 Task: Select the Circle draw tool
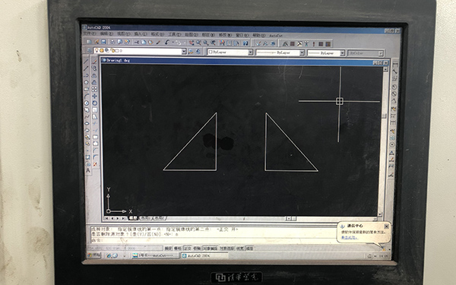pyautogui.click(x=87, y=103)
